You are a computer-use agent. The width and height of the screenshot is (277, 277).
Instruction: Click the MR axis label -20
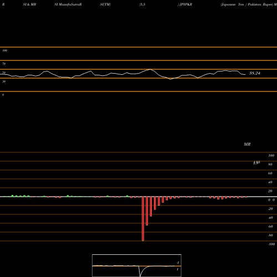pos(270,209)
